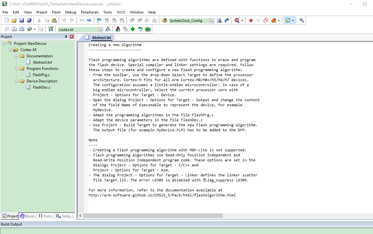This screenshot has width=373, height=234.
Task: Open Configuration using the wrench icon
Action: pos(302,20)
